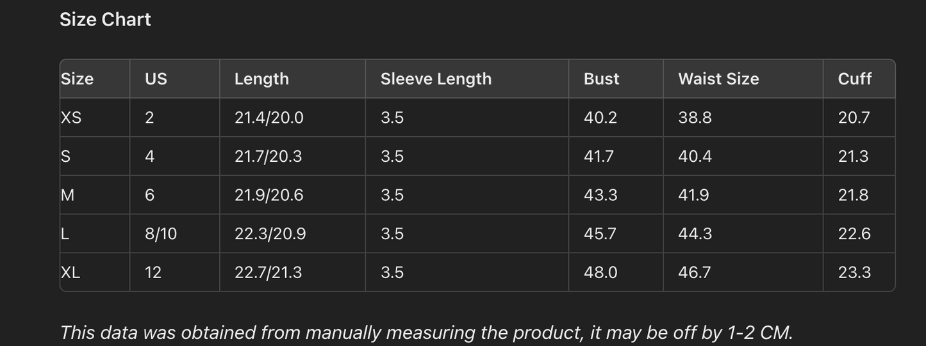Click the 22.7/21.3 length cell
Screen dimensions: 926x346
(268, 272)
